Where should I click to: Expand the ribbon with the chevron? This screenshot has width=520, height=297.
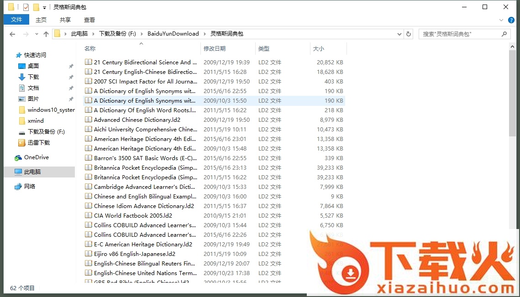[502, 20]
